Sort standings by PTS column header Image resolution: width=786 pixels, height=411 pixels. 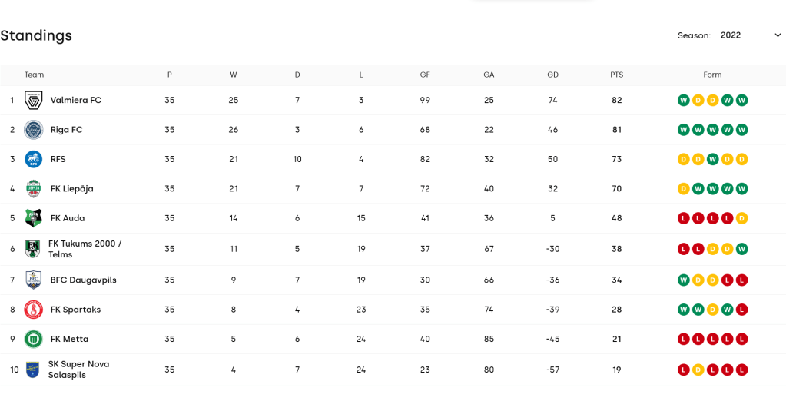coord(616,75)
